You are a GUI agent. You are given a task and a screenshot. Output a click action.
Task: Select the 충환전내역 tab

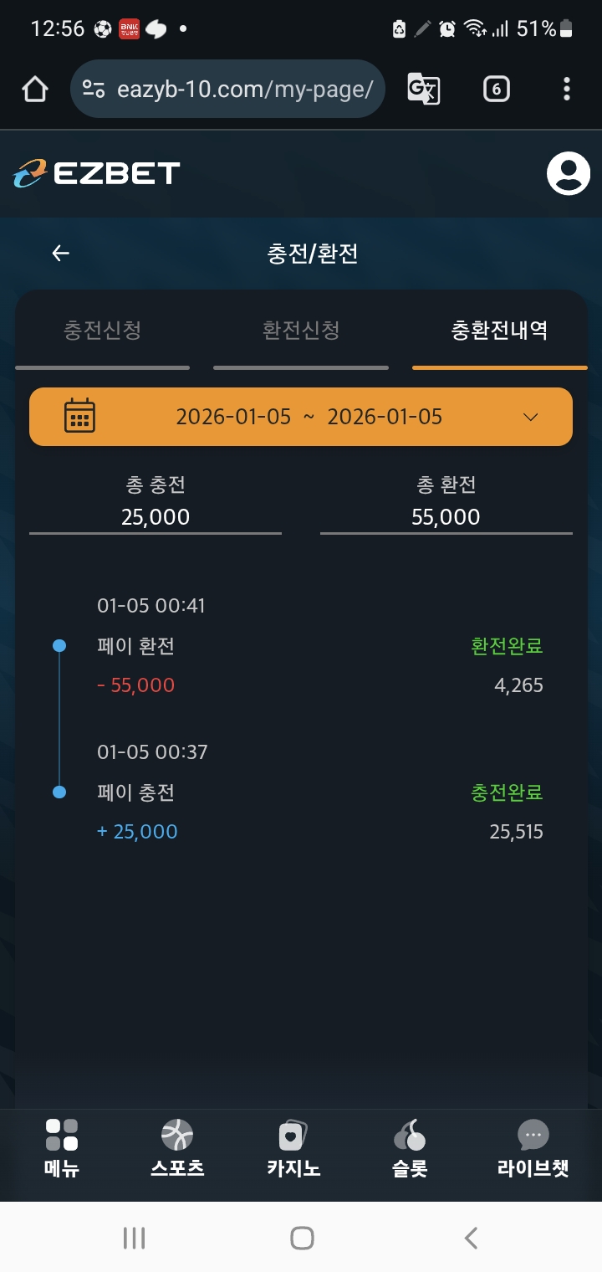pos(499,330)
